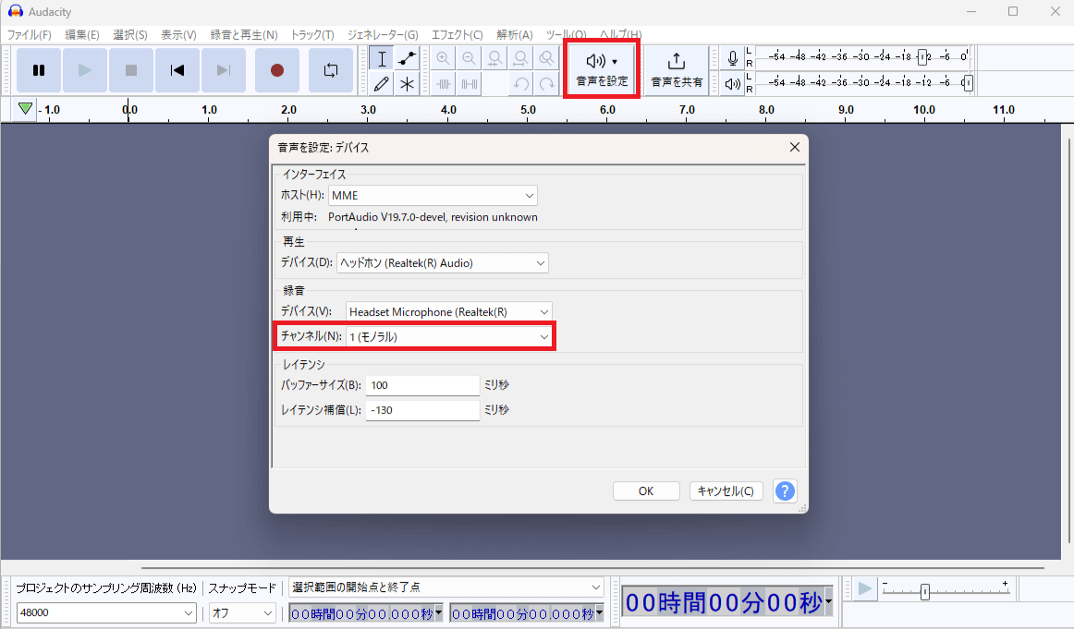Click the 音声を共有 share audio button
This screenshot has width=1074, height=629.
coord(676,70)
